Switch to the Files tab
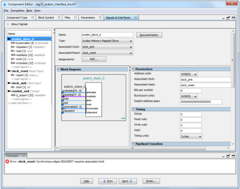Image resolution: width=240 pixels, height=189 pixels. coord(67,18)
